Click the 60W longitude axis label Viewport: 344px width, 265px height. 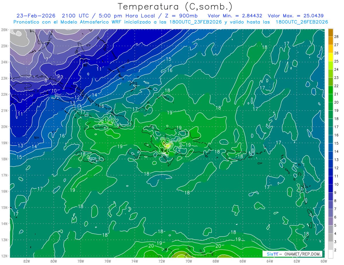coord(324,261)
